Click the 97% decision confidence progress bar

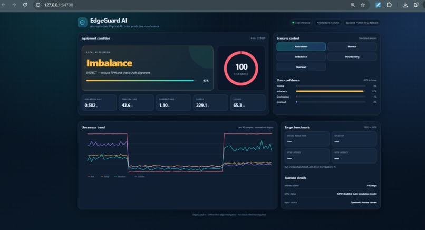pos(141,81)
